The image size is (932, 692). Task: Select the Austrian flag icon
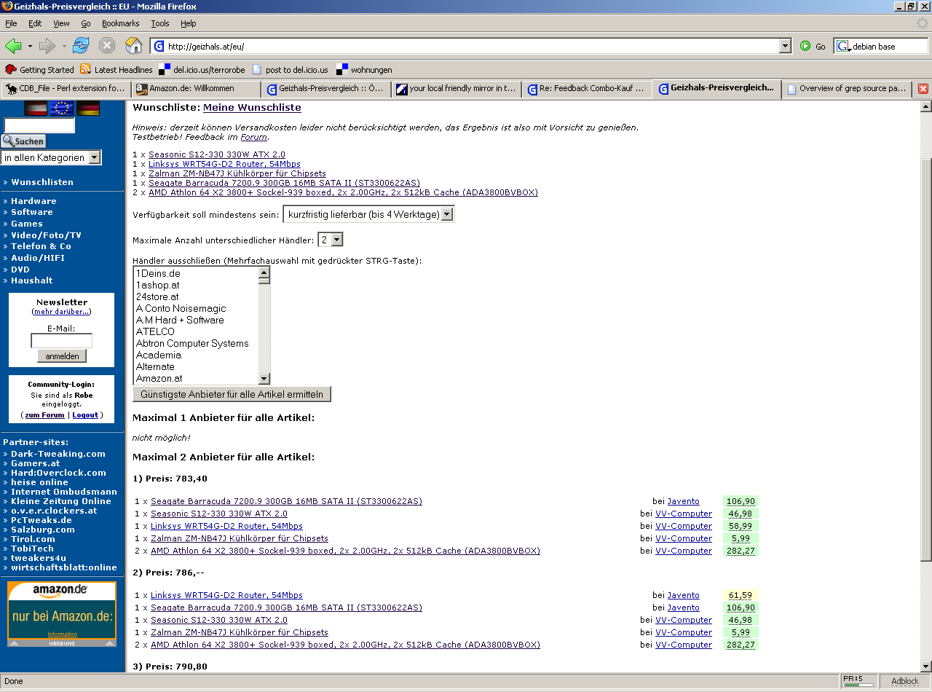[36, 109]
